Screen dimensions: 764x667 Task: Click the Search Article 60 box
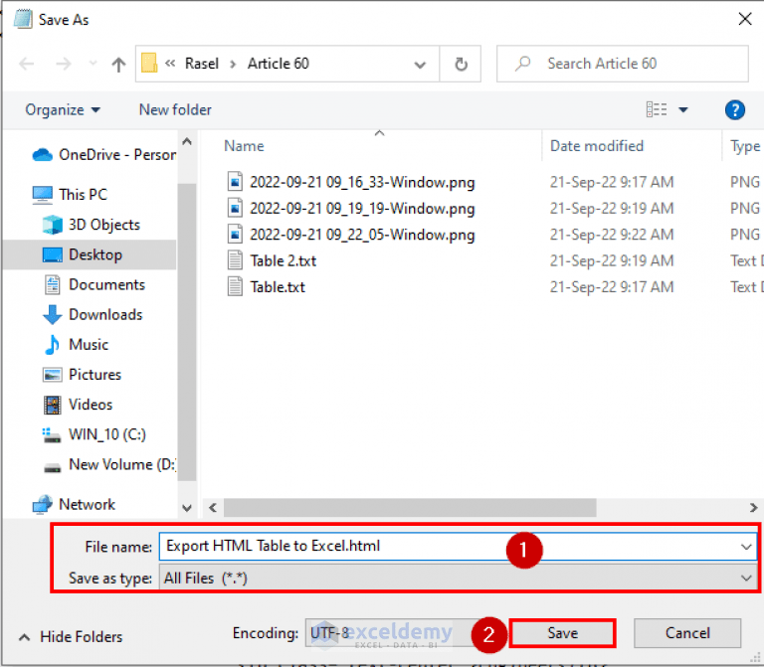coord(622,64)
